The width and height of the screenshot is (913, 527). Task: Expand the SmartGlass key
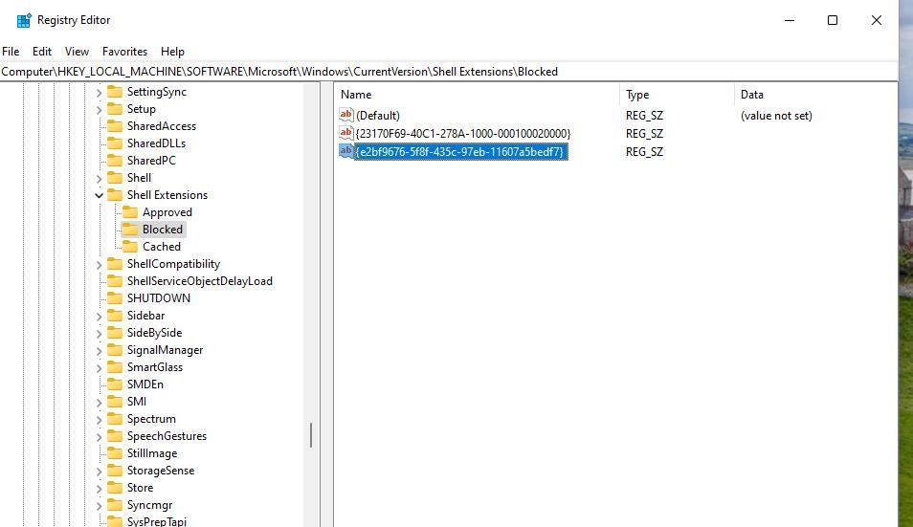[99, 368]
